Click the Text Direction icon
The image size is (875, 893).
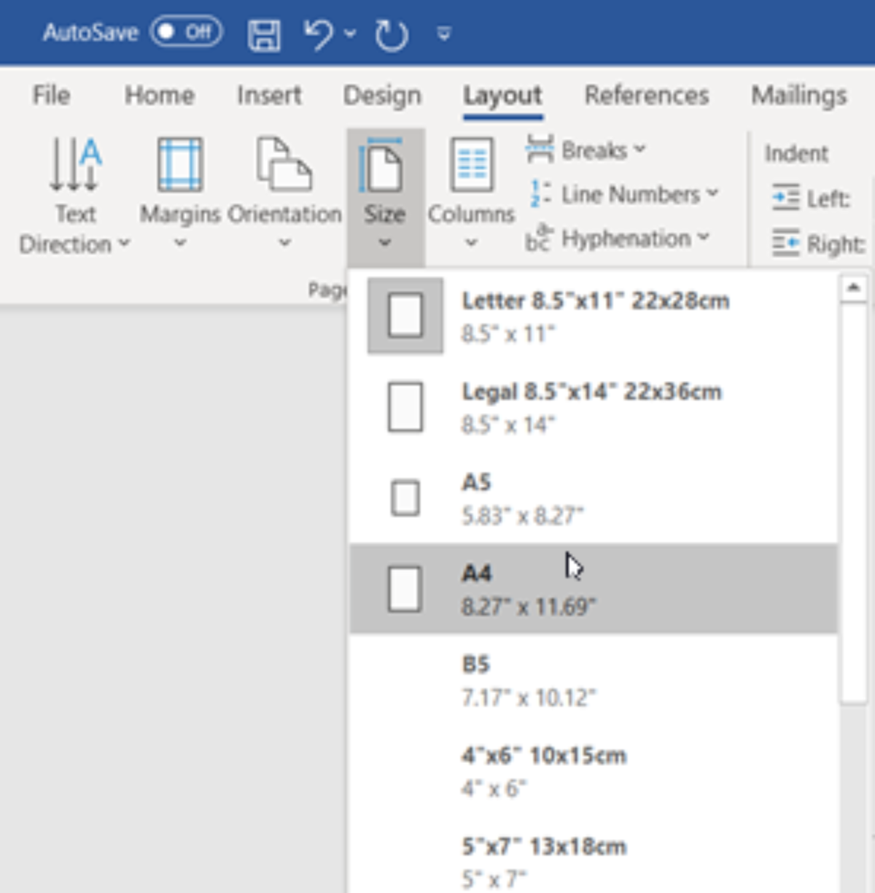tap(74, 164)
